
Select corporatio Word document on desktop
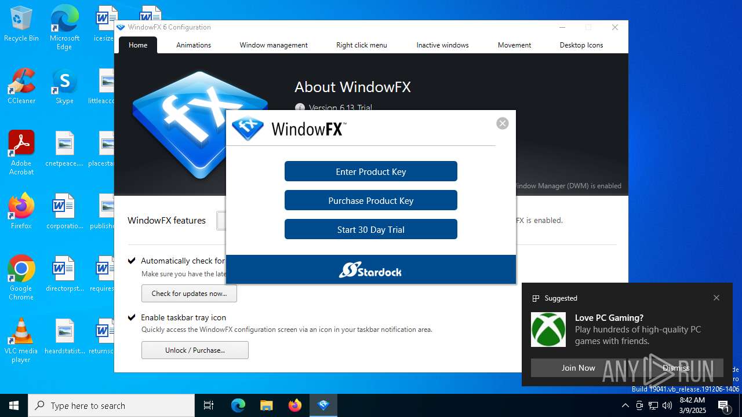[x=64, y=212]
